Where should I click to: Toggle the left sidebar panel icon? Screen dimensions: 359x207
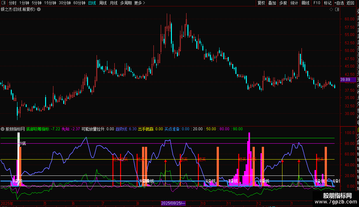[4, 3]
